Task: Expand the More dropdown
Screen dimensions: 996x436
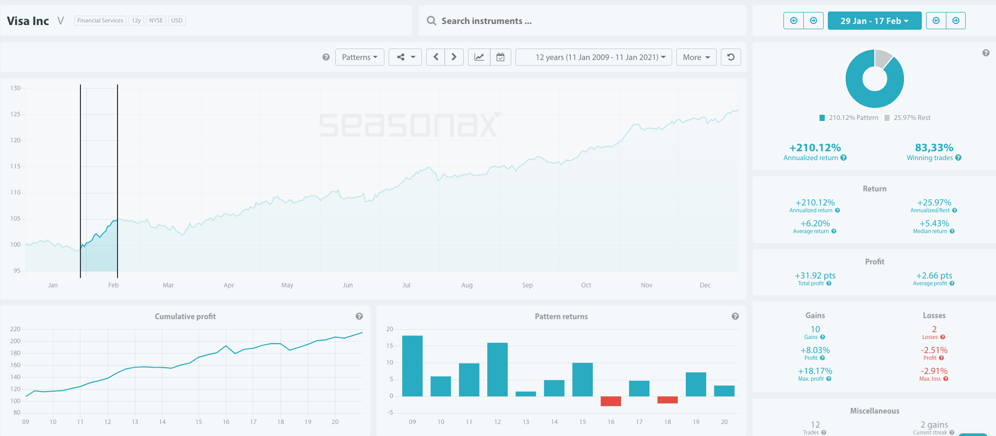Action: [x=696, y=57]
